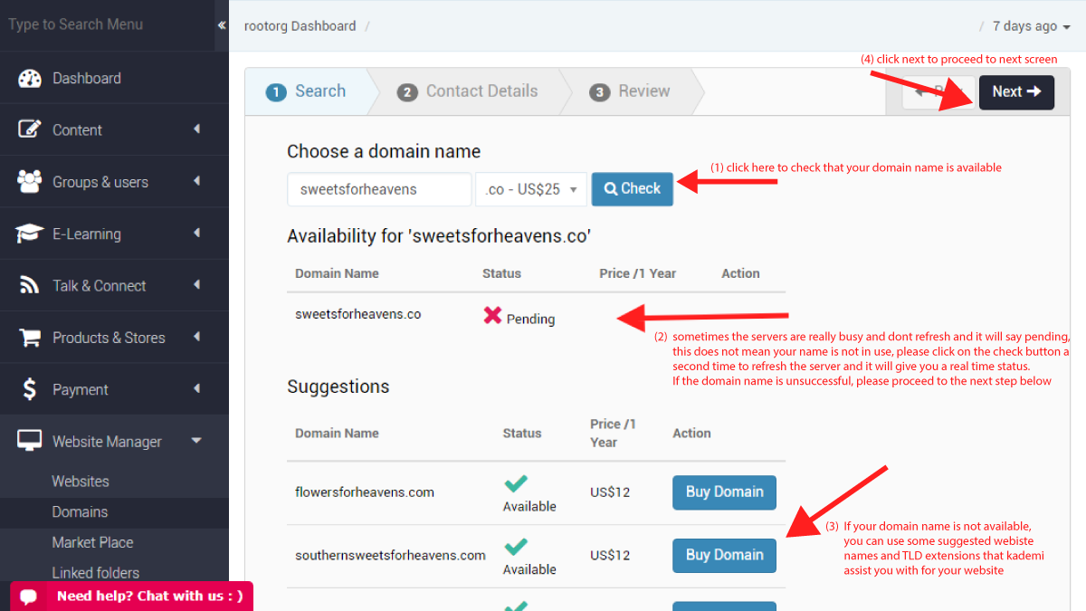Screen dimensions: 1086x611
Task: Click the domain name text field
Action: [379, 190]
